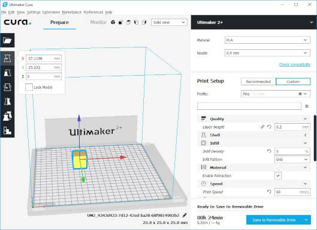
Task: Select the Support Blocker tool
Action: [x=7, y=130]
